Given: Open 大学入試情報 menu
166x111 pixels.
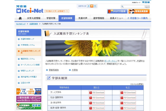Looking at the screenshot, I should coord(34,18).
